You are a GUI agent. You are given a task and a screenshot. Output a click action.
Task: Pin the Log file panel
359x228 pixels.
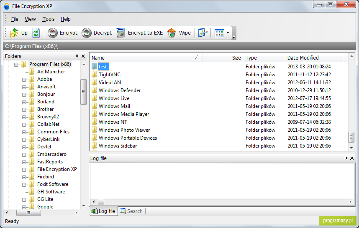pyautogui.click(x=346, y=158)
